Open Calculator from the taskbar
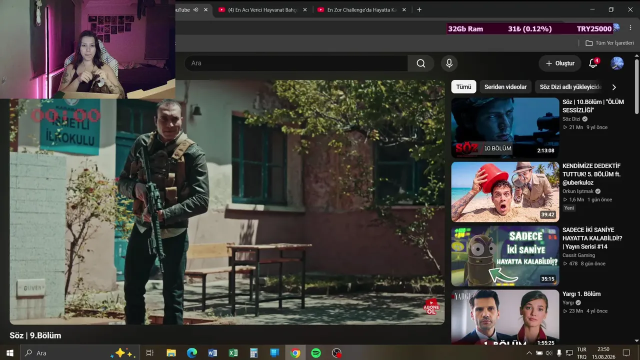The height and width of the screenshot is (360, 640). pyautogui.click(x=253, y=353)
